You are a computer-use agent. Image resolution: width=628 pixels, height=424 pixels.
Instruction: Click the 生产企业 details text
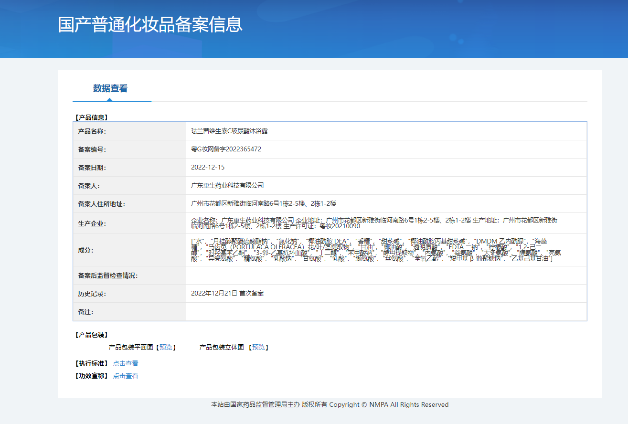tap(373, 223)
